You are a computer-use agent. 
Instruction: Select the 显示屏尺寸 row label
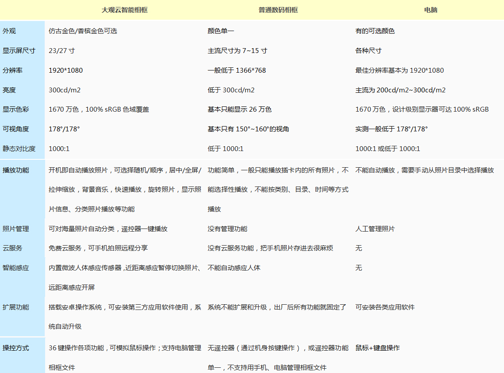point(19,51)
